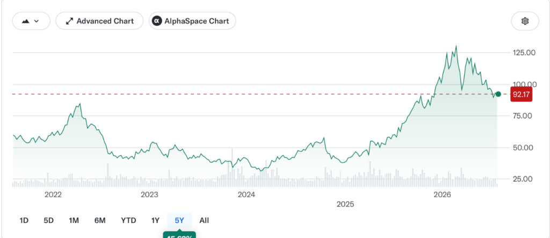Open the AlphaSpace Chart
The height and width of the screenshot is (238, 550).
pos(192,21)
